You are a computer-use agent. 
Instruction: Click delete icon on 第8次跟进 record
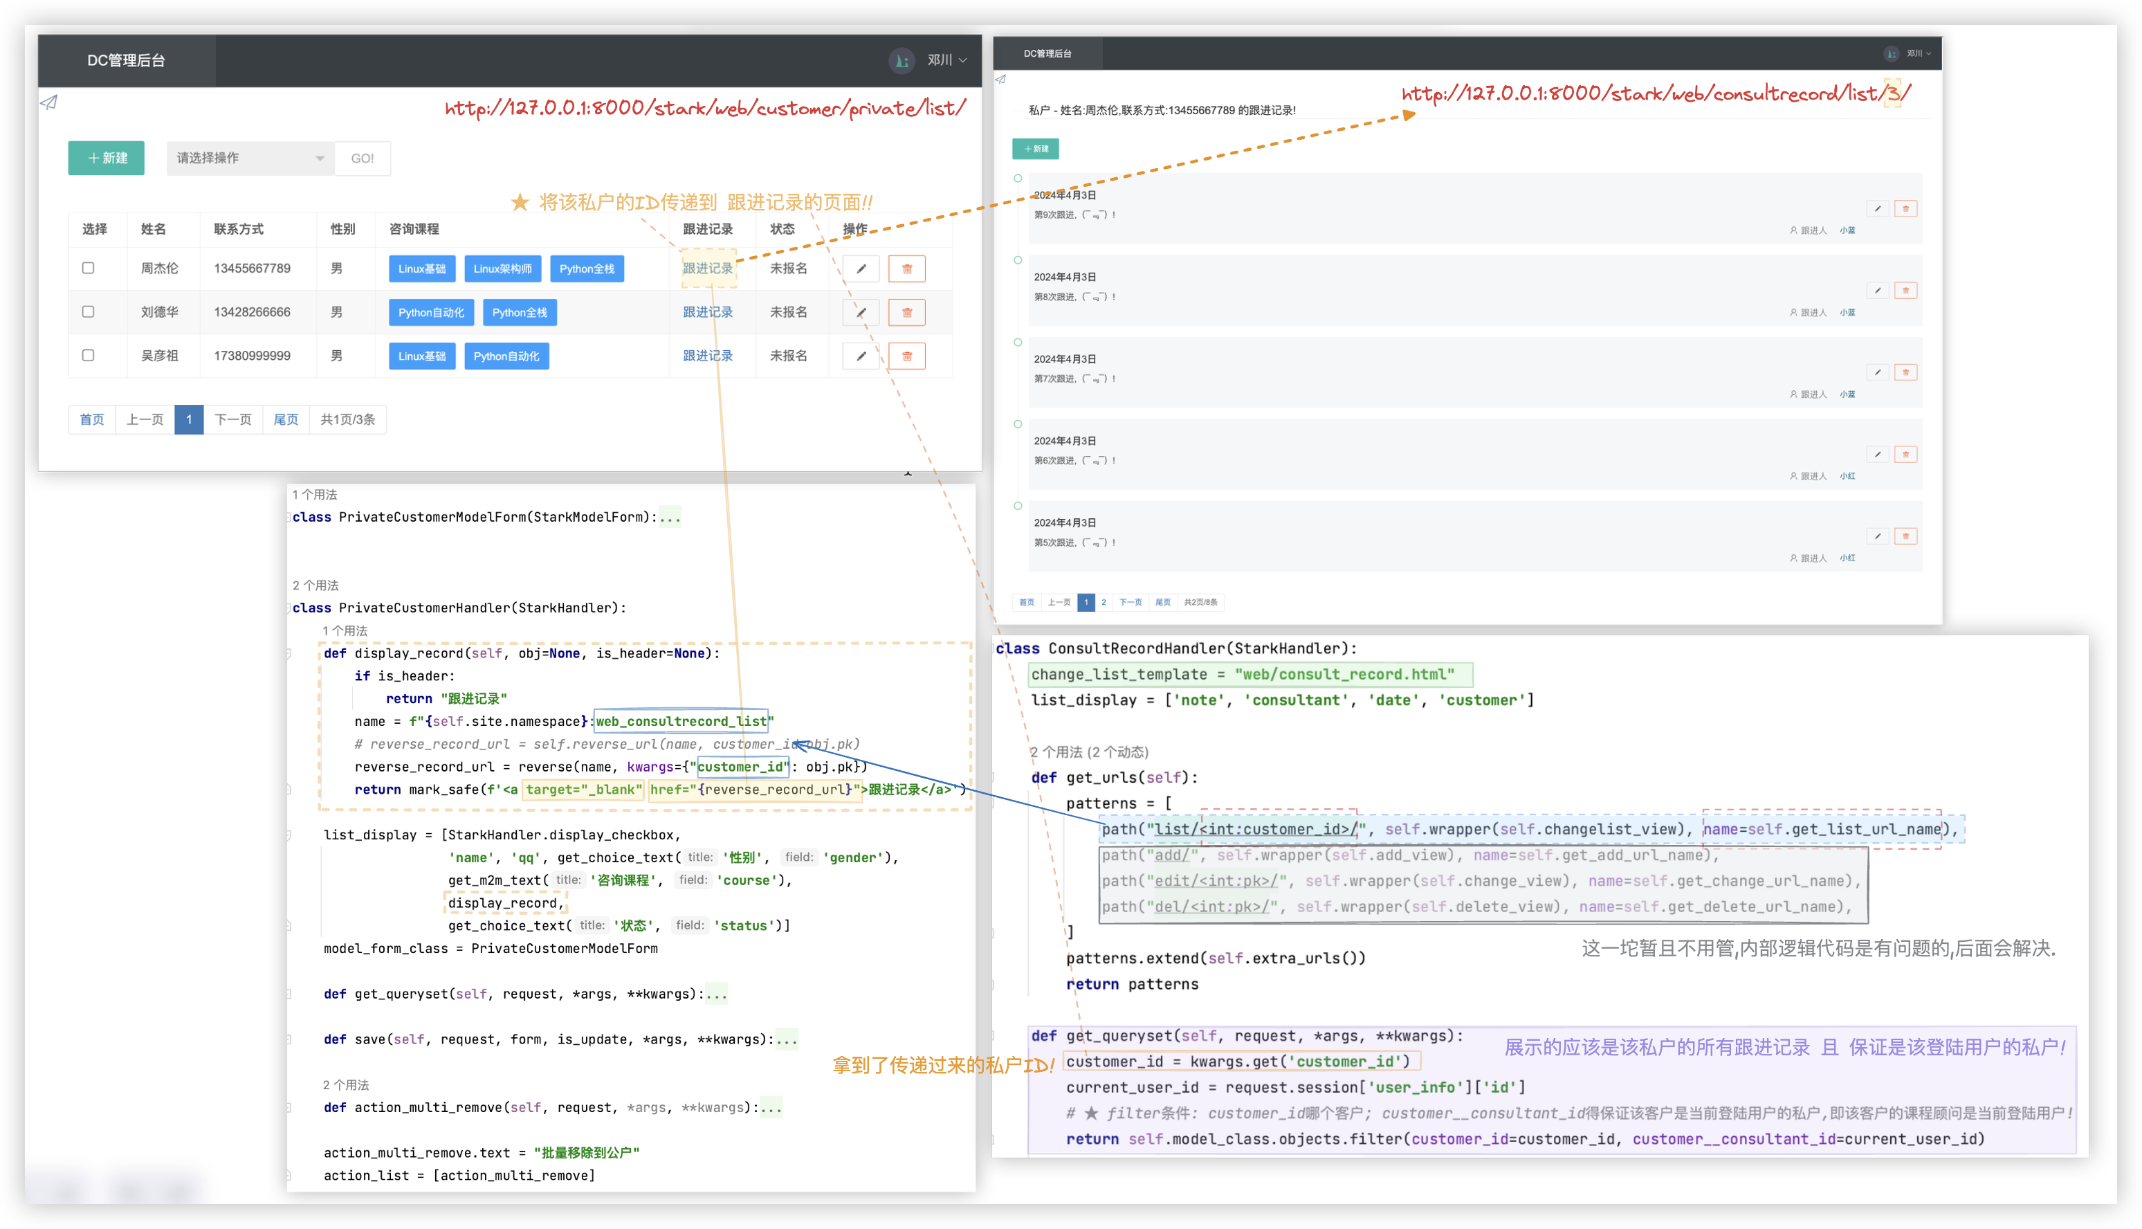1905,291
